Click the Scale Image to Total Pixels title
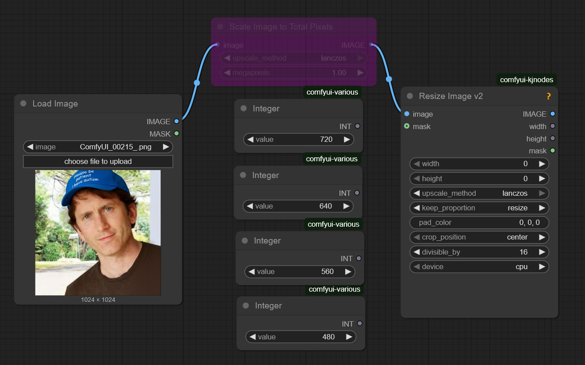 coord(281,27)
